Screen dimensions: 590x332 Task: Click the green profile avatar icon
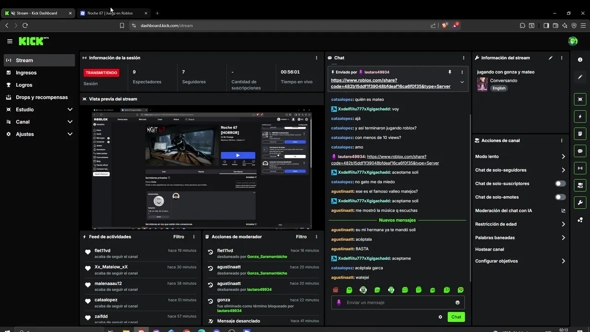pos(572,41)
